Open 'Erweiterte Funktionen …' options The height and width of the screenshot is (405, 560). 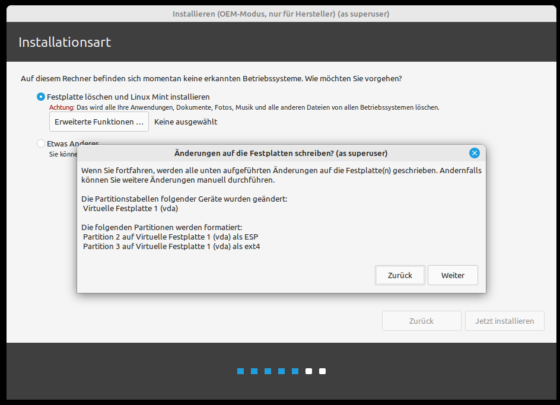(99, 122)
